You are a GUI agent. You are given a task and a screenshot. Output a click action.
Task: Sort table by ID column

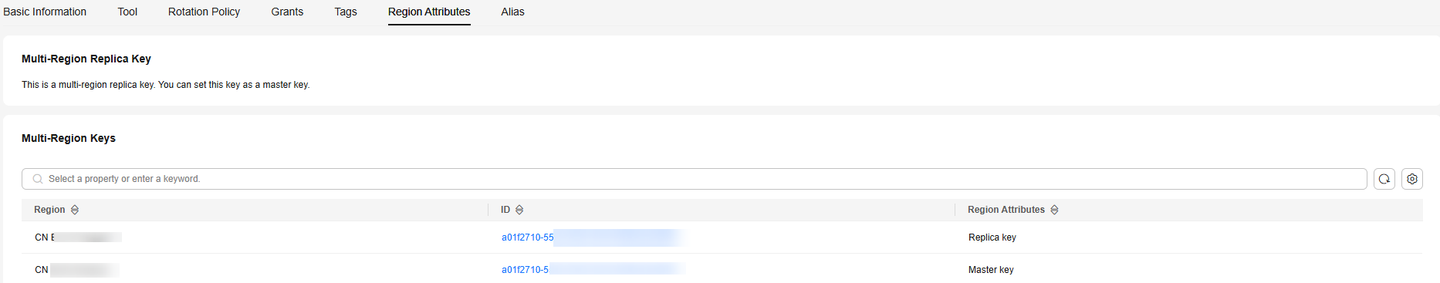click(519, 210)
